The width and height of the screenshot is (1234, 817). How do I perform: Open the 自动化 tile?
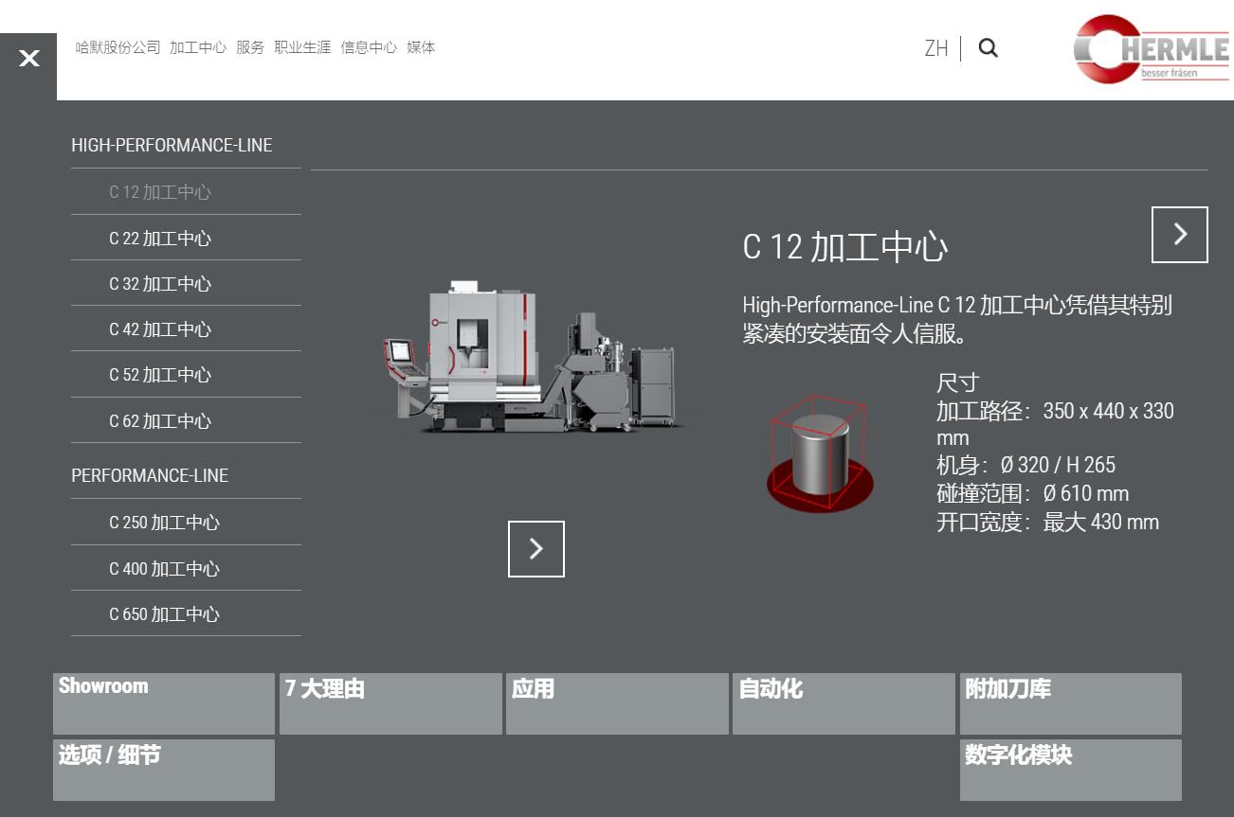pyautogui.click(x=844, y=703)
